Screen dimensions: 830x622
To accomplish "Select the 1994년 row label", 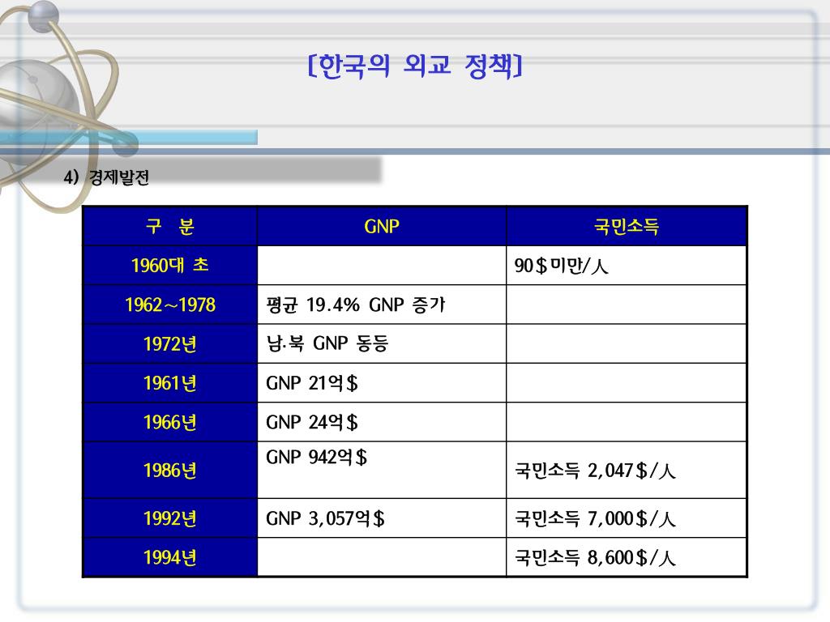I will click(170, 557).
